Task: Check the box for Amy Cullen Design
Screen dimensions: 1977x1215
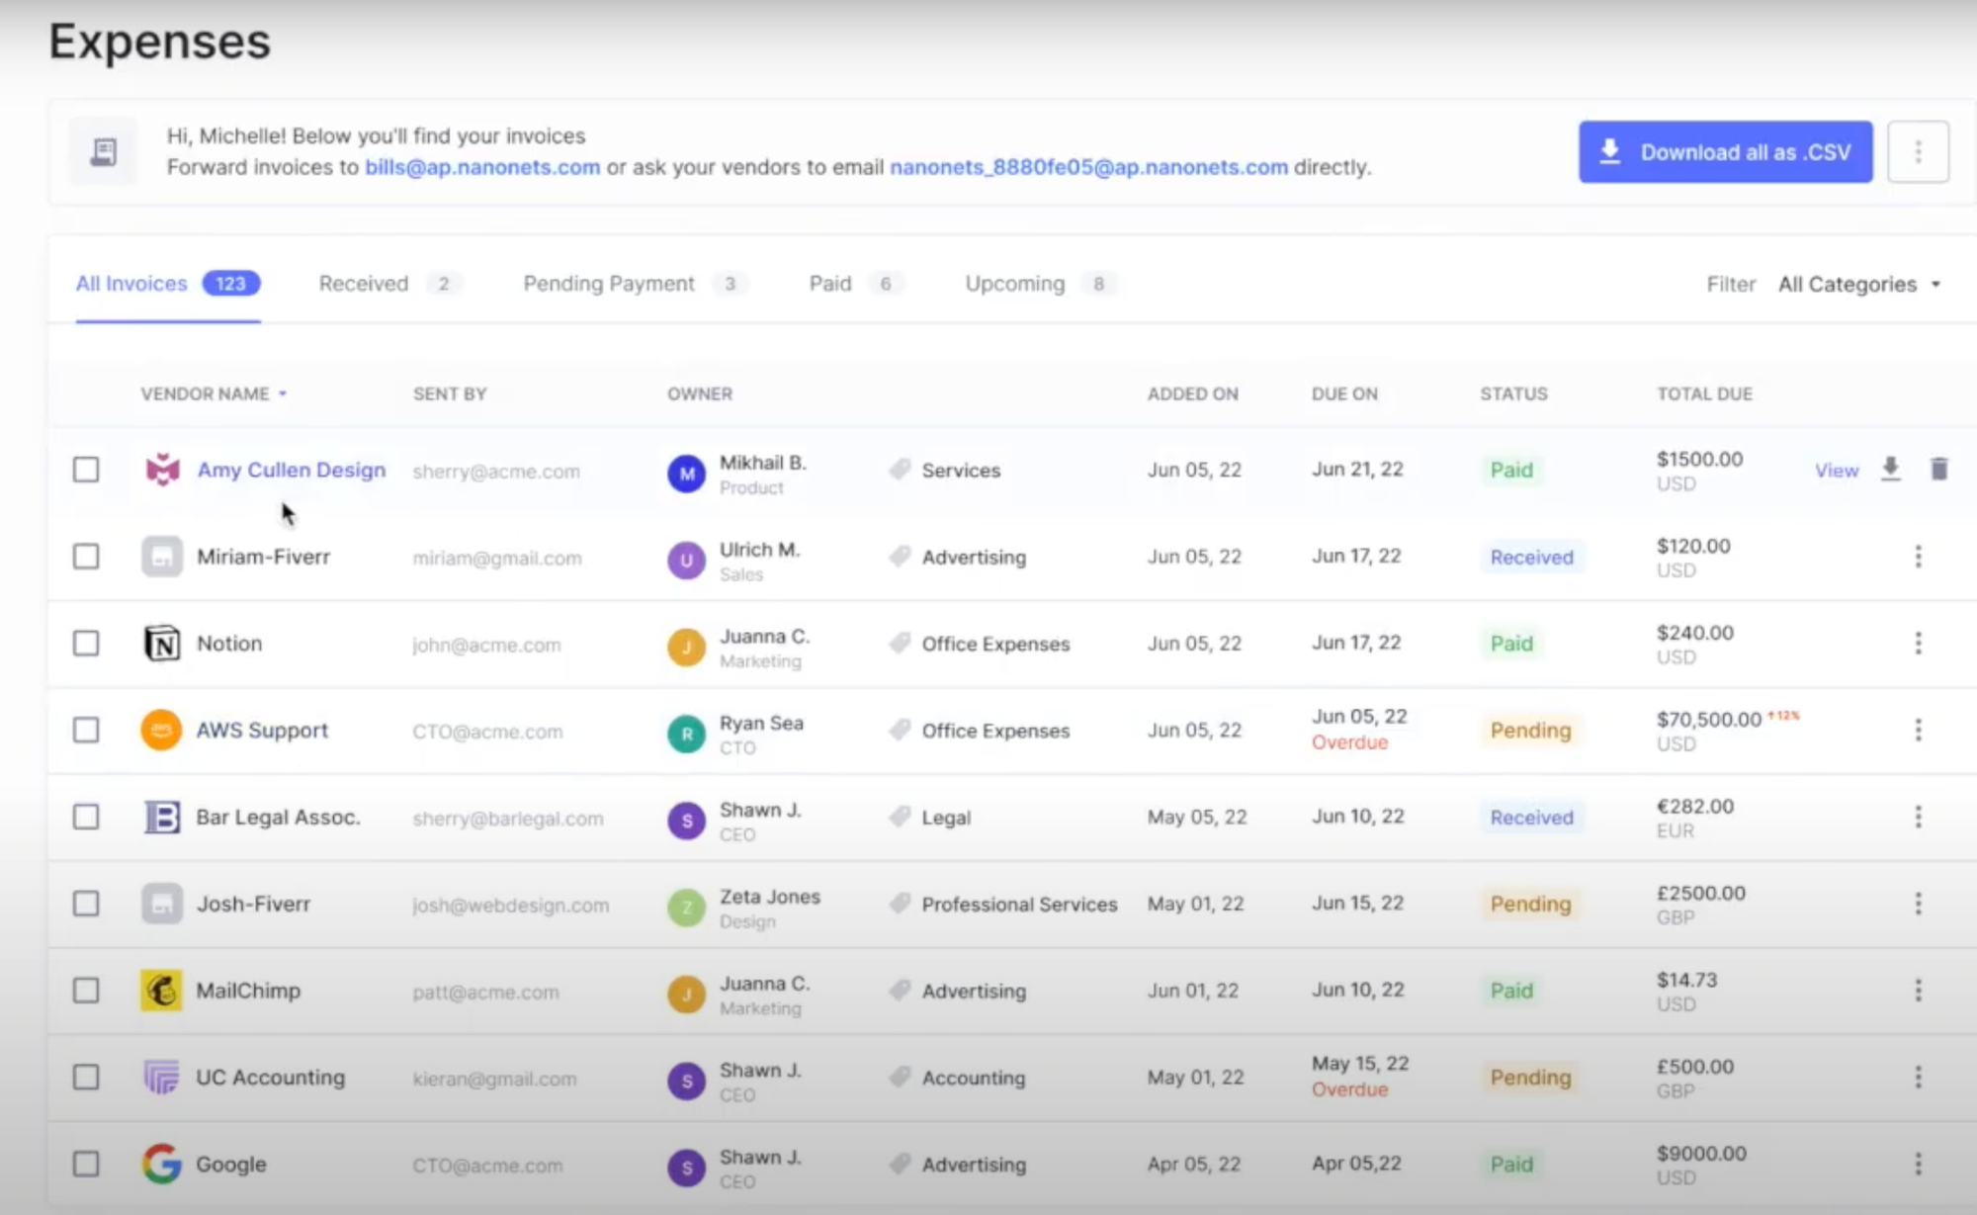Action: tap(86, 470)
